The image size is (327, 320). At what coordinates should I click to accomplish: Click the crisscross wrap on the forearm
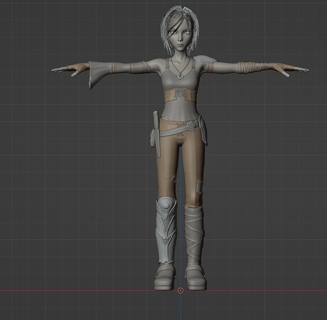[x=253, y=67]
